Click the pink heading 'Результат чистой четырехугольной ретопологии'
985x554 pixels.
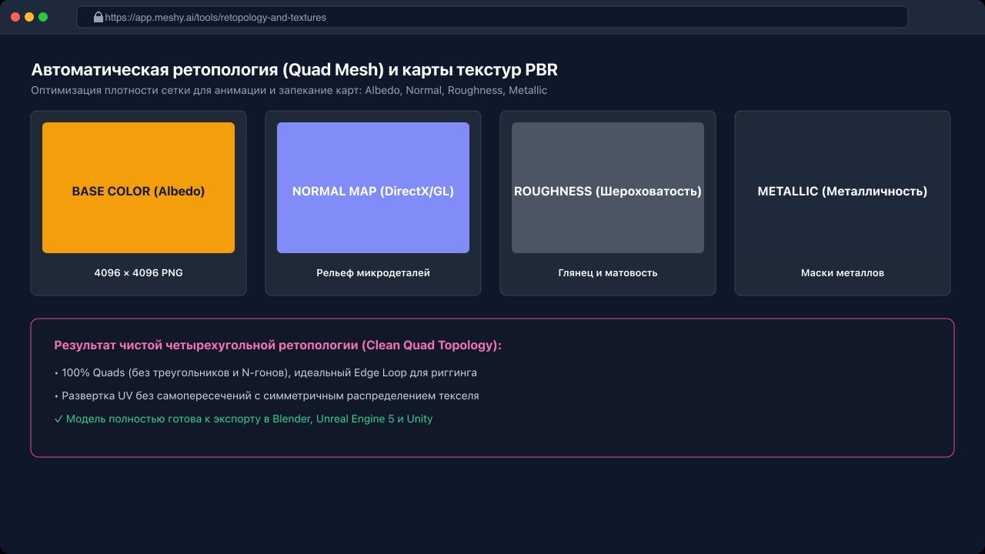tap(205, 345)
